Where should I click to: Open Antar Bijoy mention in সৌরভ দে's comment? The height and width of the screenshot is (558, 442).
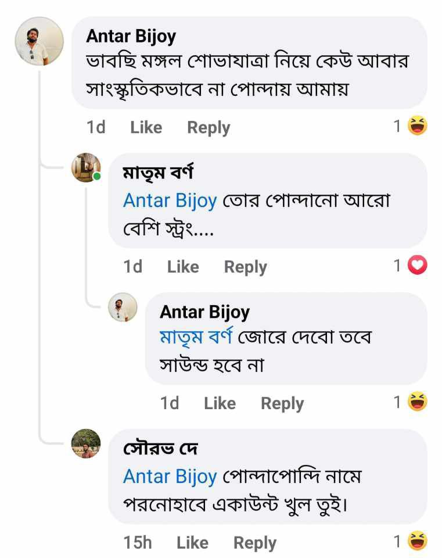pos(170,477)
